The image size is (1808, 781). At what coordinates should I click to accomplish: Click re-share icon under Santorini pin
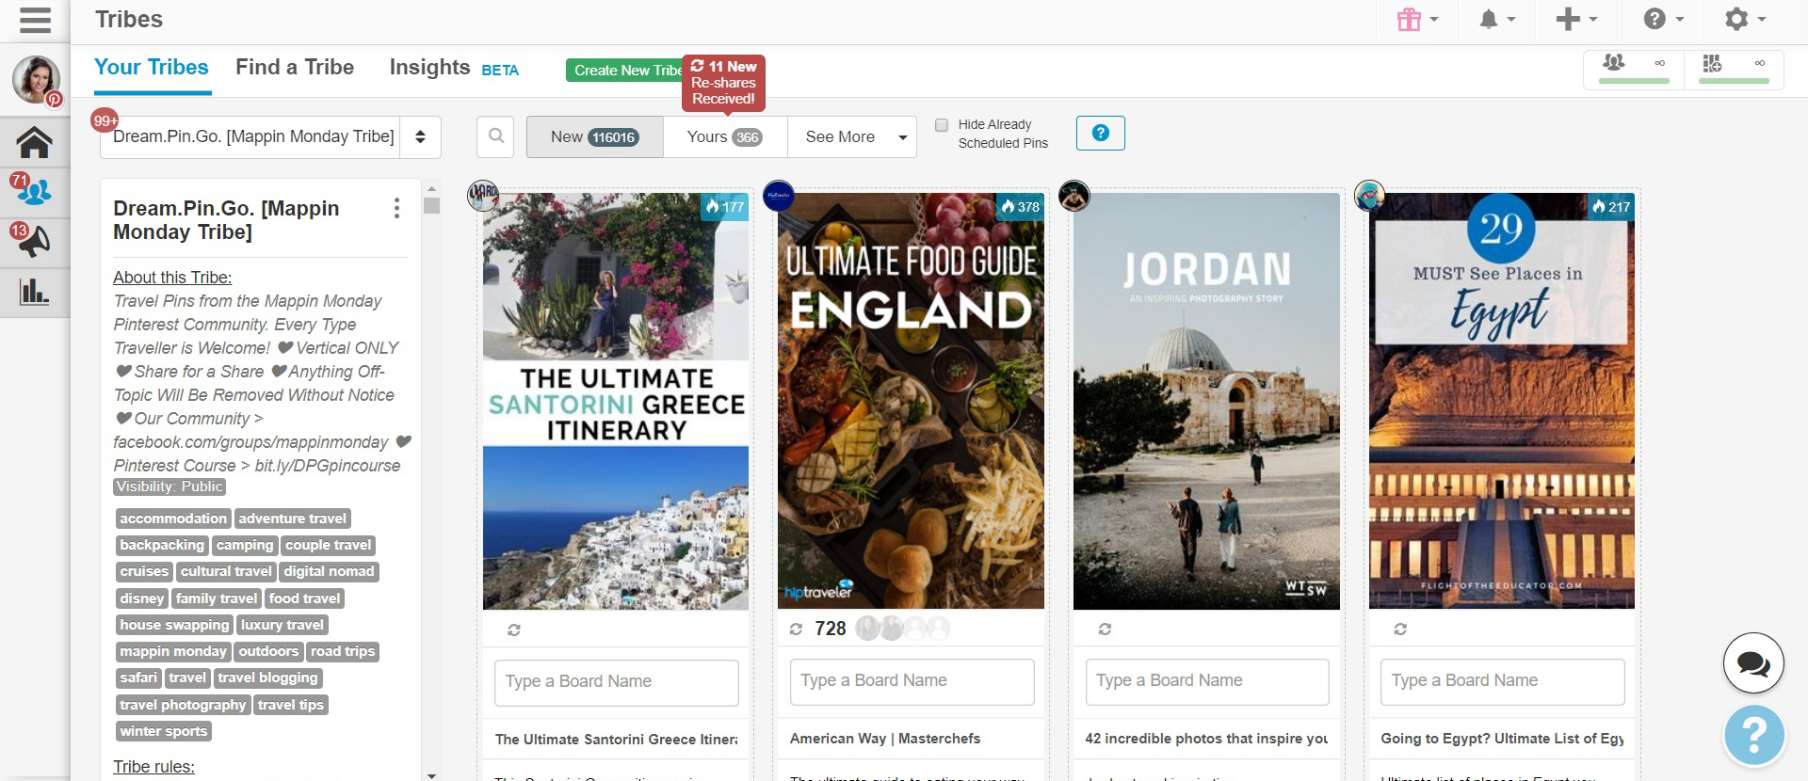[514, 630]
